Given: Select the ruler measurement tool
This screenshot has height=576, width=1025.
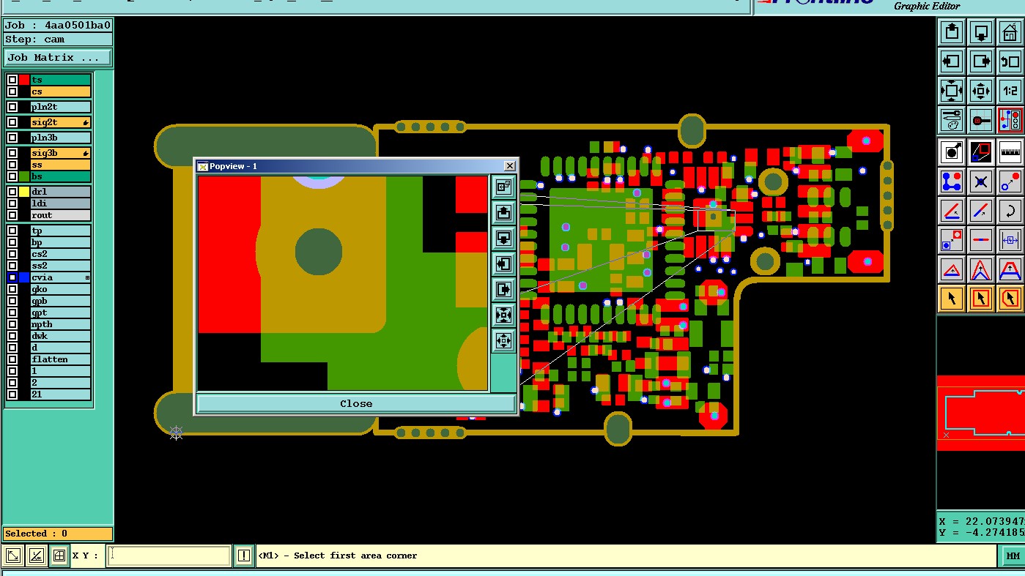Looking at the screenshot, I should (x=1010, y=152).
